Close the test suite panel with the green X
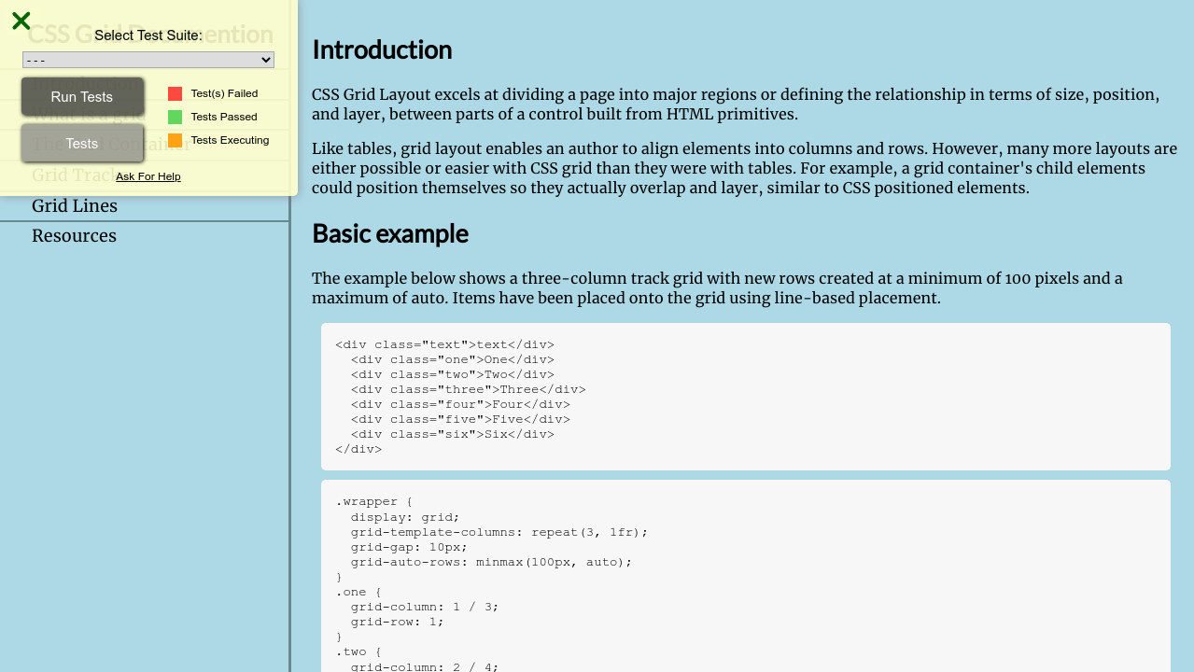This screenshot has width=1194, height=672. (x=21, y=21)
